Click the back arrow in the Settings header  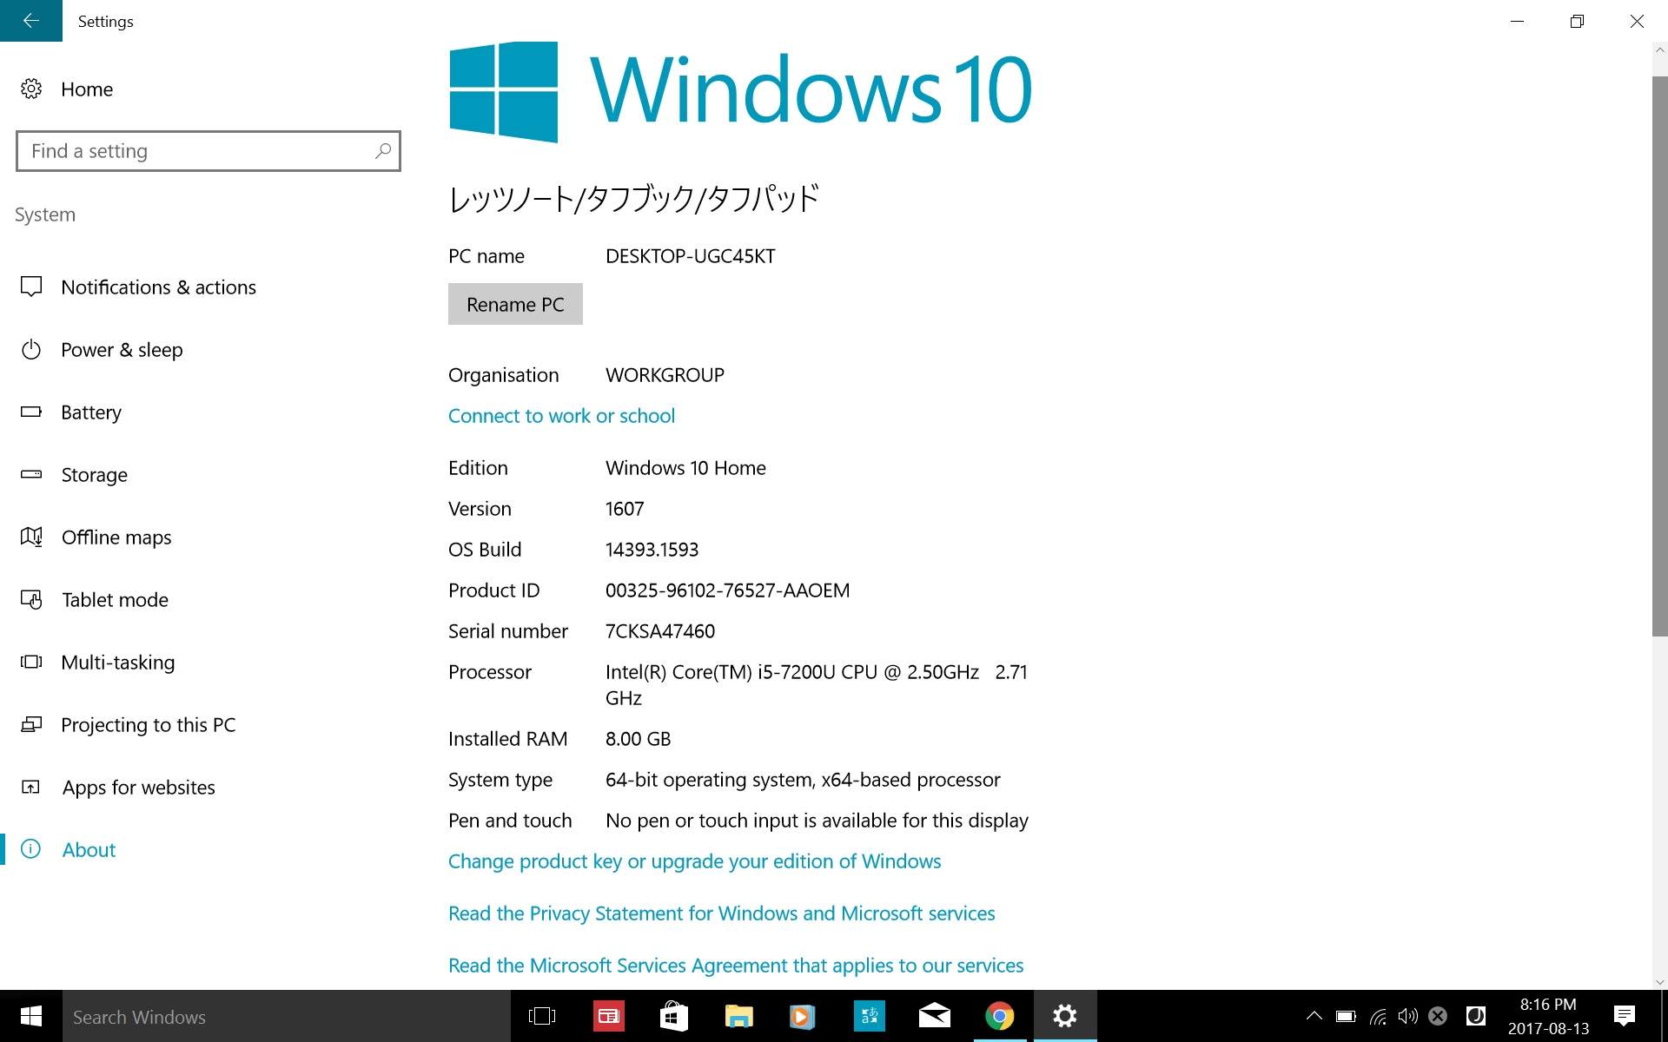(x=31, y=21)
